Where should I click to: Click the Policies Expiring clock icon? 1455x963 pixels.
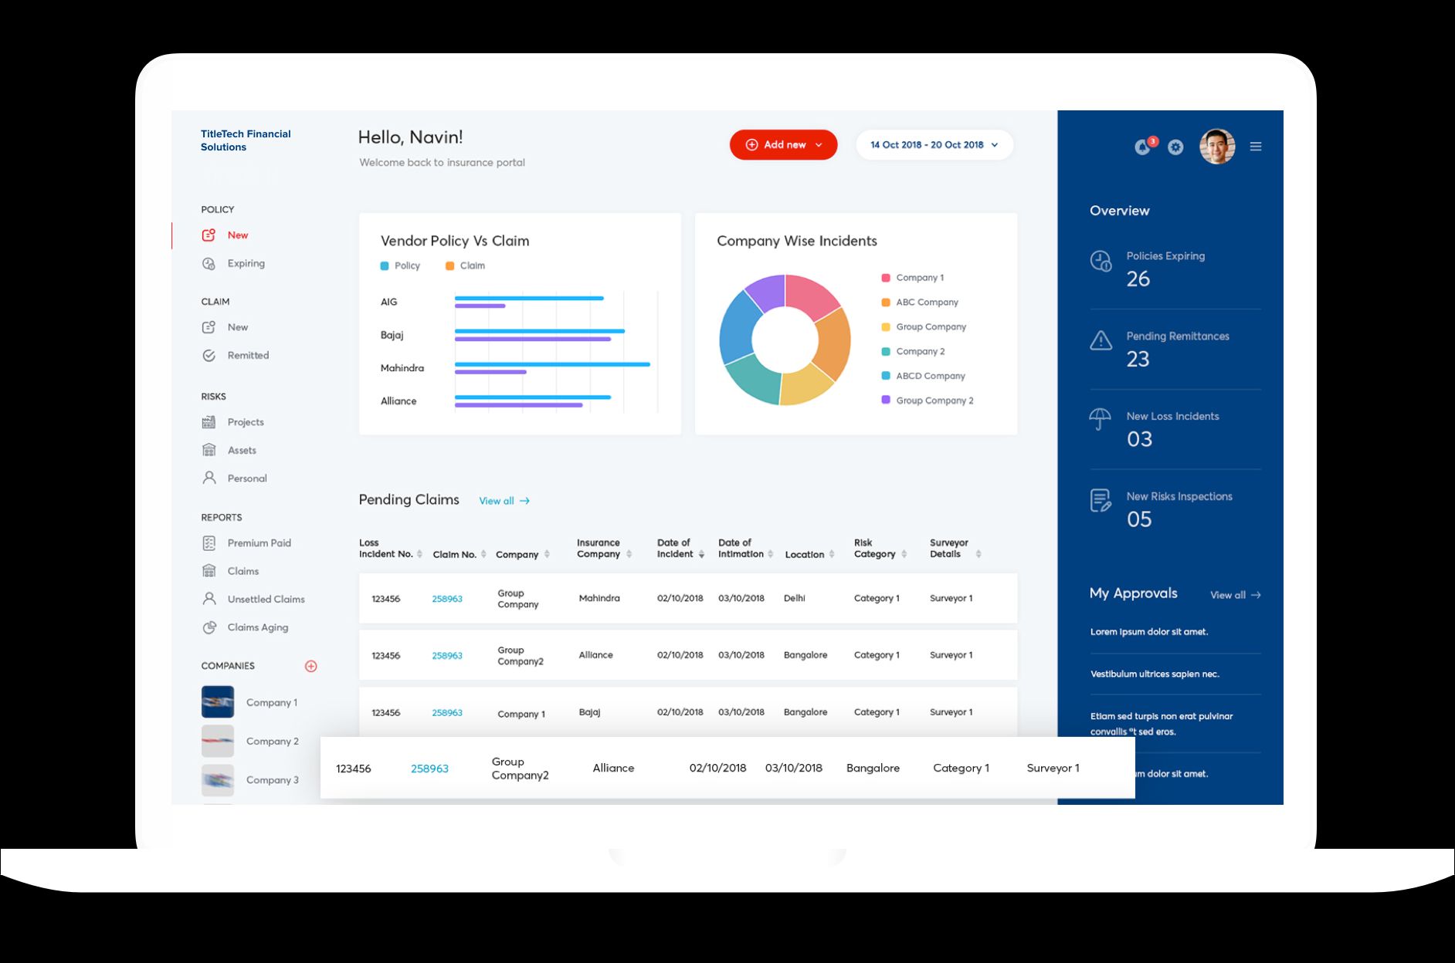(x=1101, y=262)
